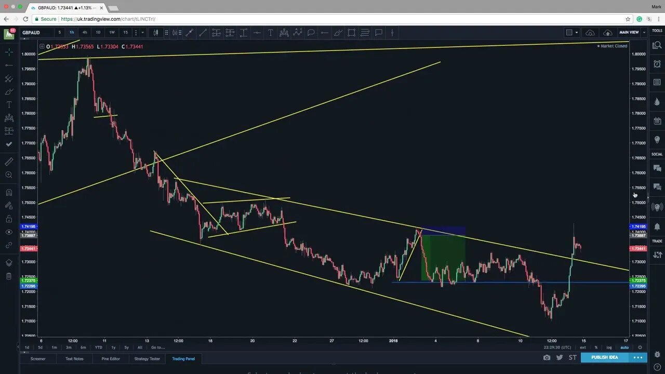Open the Go to... date selector

[158, 348]
